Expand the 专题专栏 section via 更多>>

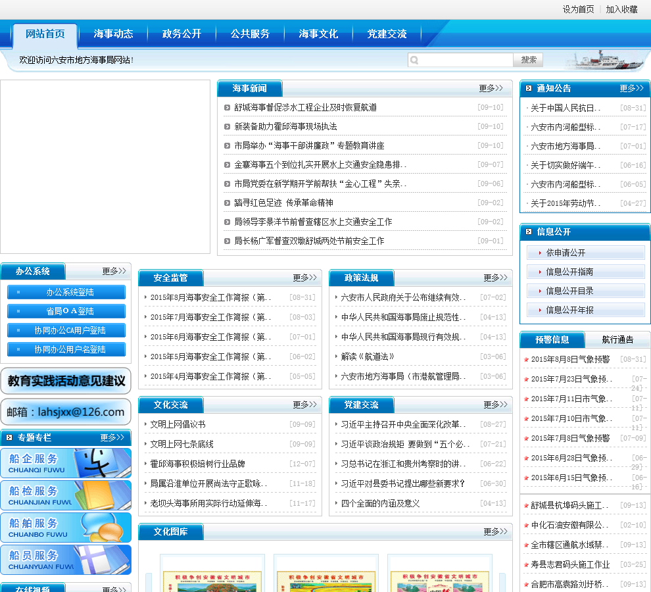tap(112, 437)
